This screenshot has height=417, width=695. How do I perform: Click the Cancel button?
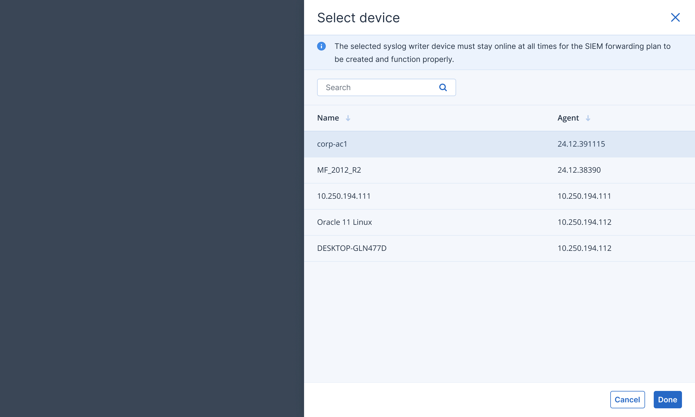628,399
